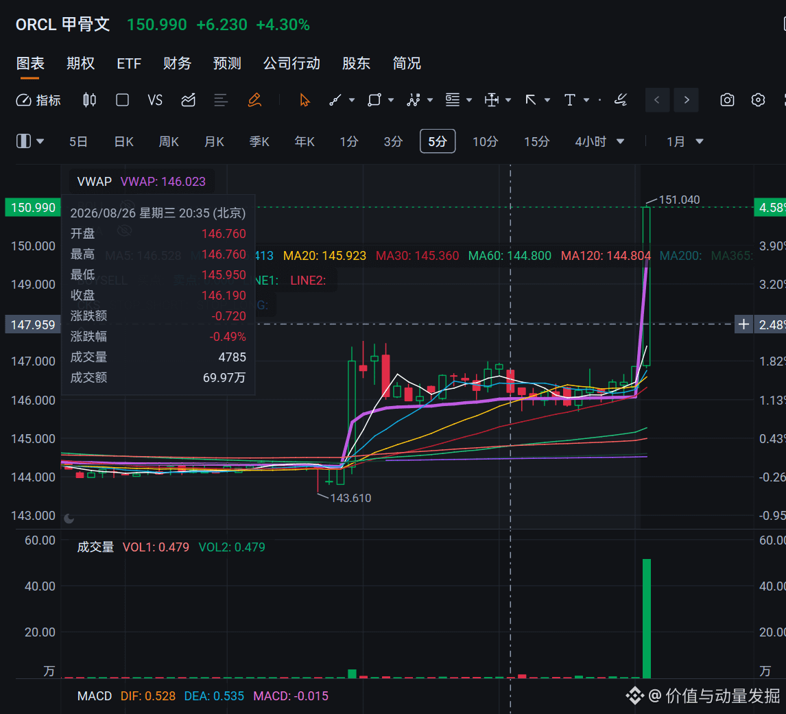This screenshot has height=714, width=786.
Task: Switch to 年K yearly candles
Action: [305, 142]
